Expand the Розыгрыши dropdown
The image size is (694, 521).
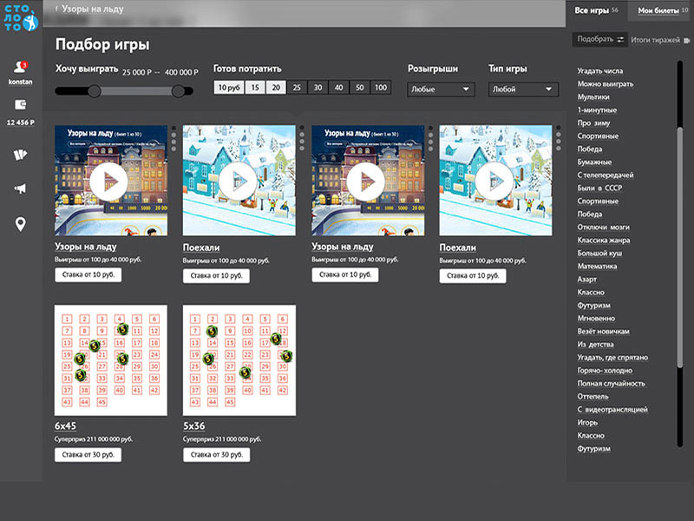click(x=442, y=89)
